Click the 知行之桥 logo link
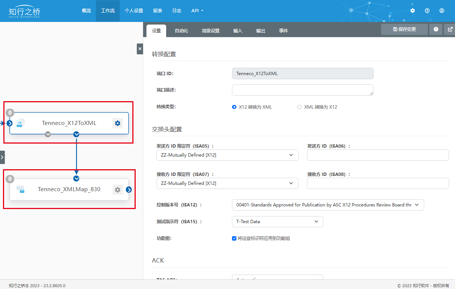The width and height of the screenshot is (455, 289). (x=24, y=11)
